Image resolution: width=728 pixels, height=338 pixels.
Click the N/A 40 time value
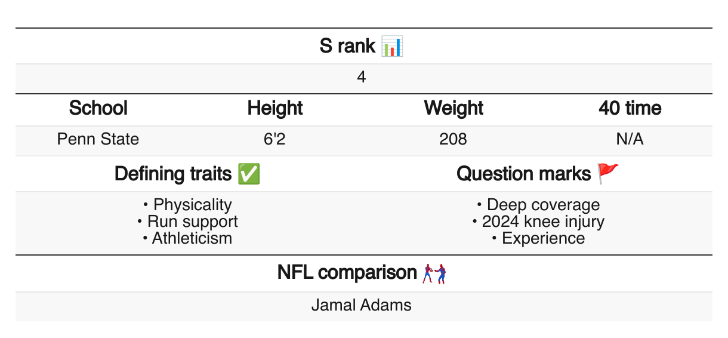click(x=630, y=139)
